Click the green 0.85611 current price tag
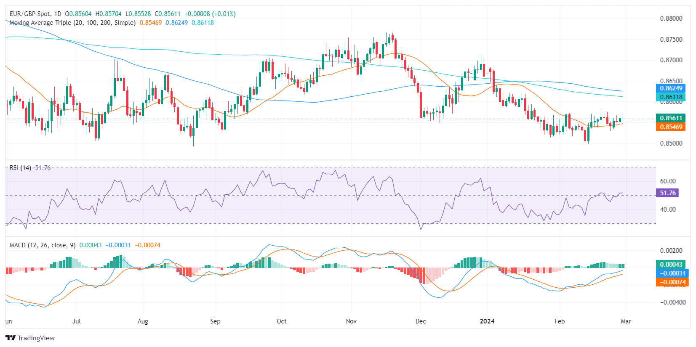The width and height of the screenshot is (696, 347). click(670, 118)
